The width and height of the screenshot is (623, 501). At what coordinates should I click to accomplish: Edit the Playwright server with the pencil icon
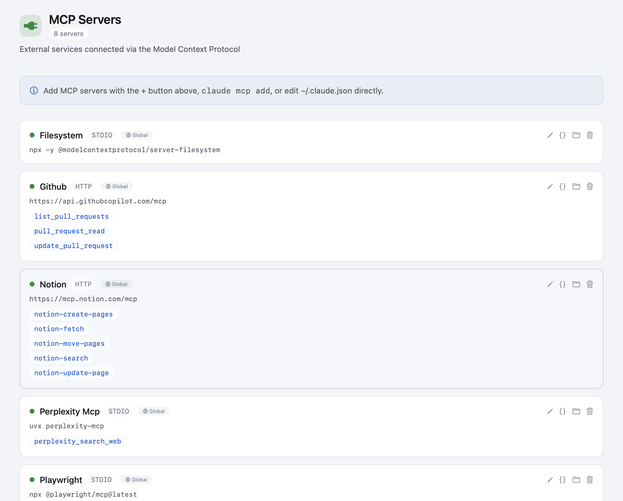[x=550, y=480]
